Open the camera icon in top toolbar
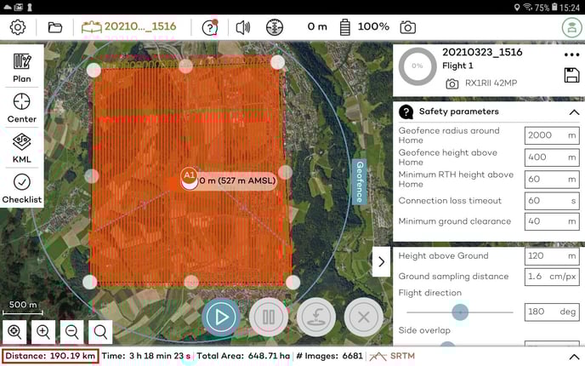The height and width of the screenshot is (366, 585). 408,26
